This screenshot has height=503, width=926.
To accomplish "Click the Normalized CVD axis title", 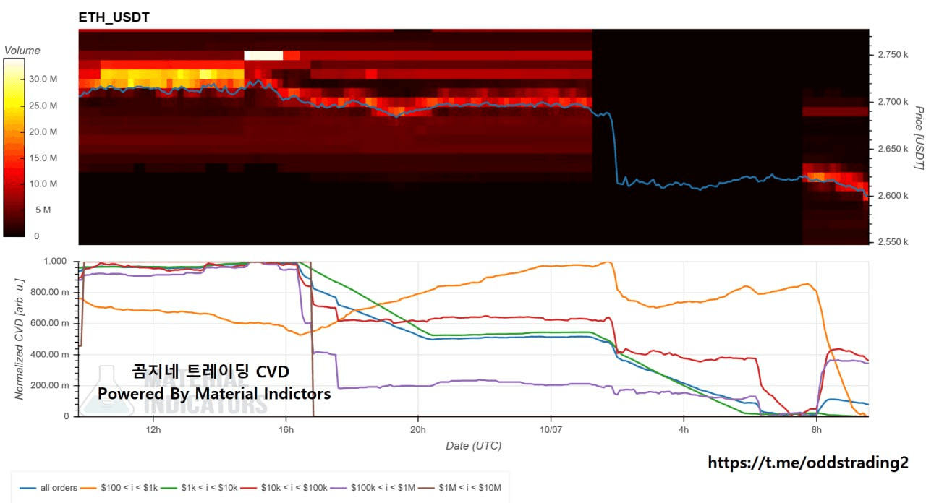I will (x=20, y=338).
